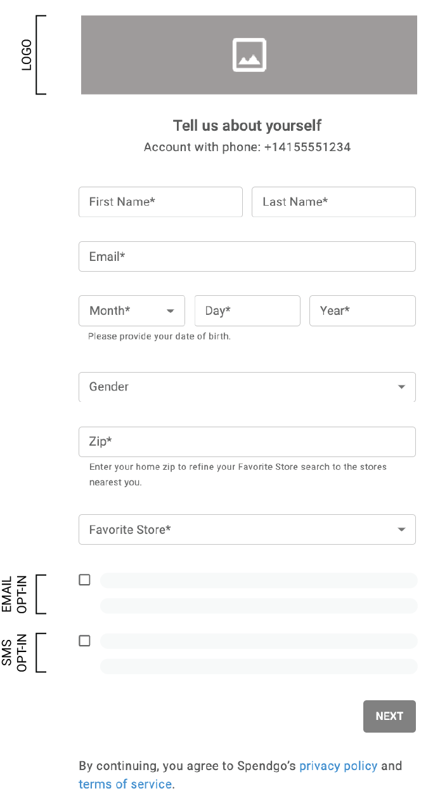Follow the terms of service link
Viewport: 440px width, 805px height.
[125, 784]
